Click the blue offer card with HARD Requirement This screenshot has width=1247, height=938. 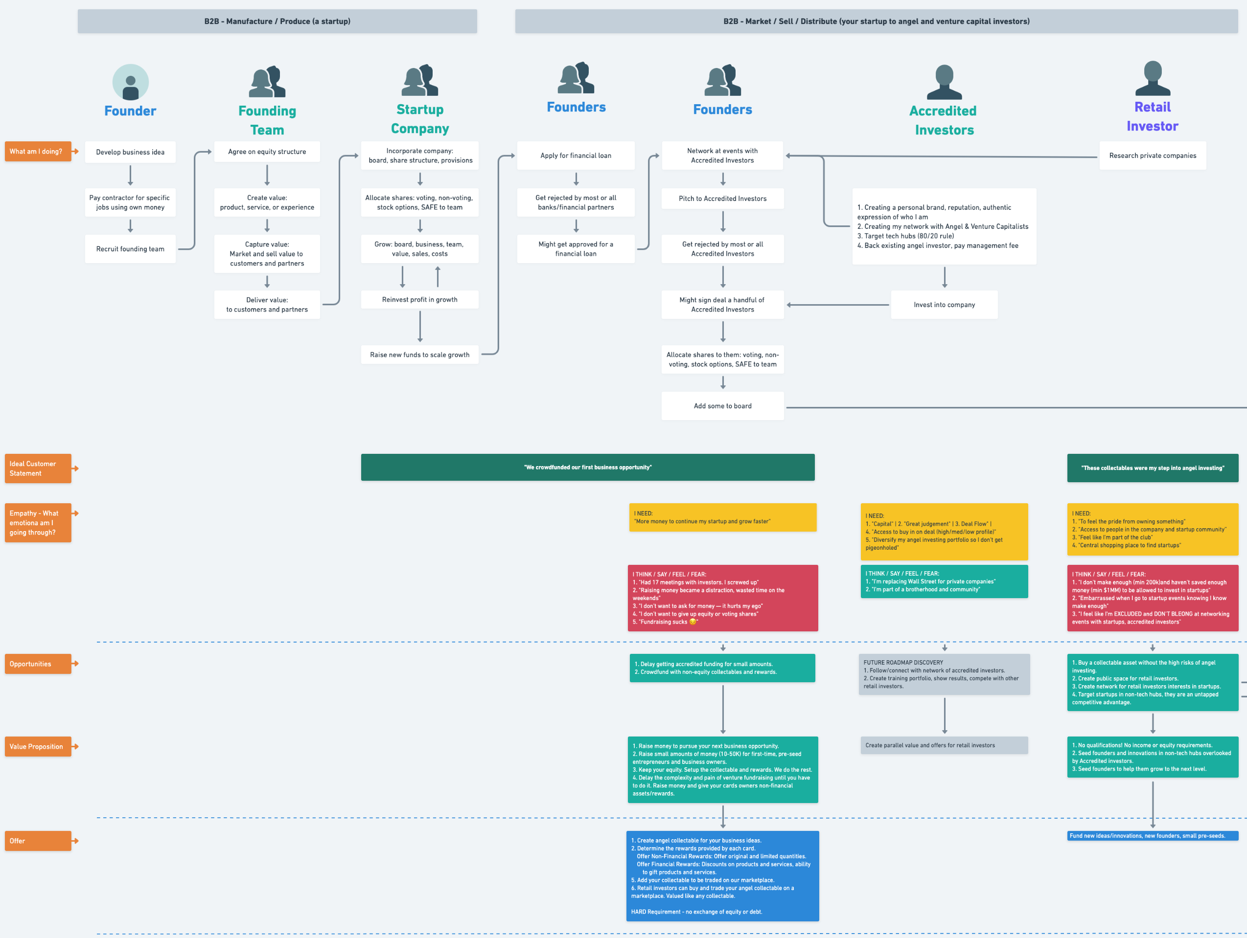[x=723, y=875]
